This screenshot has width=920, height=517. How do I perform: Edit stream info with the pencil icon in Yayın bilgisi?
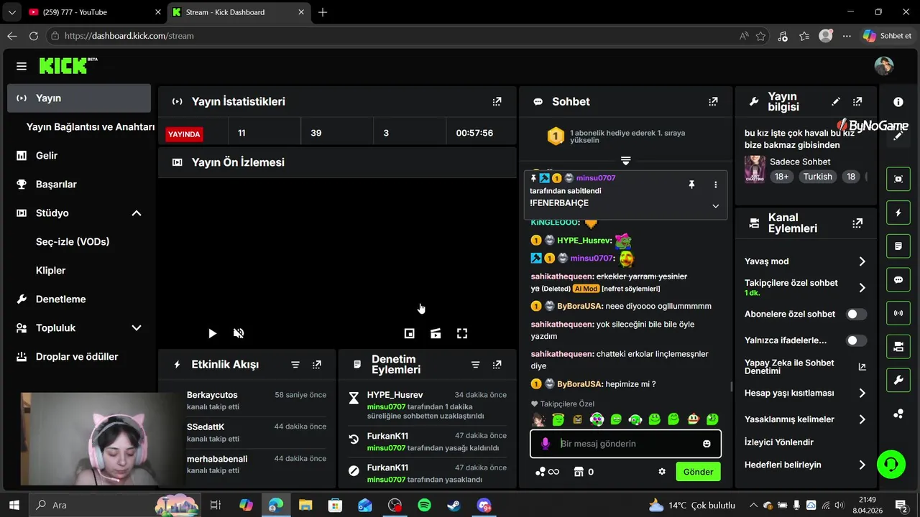(835, 102)
